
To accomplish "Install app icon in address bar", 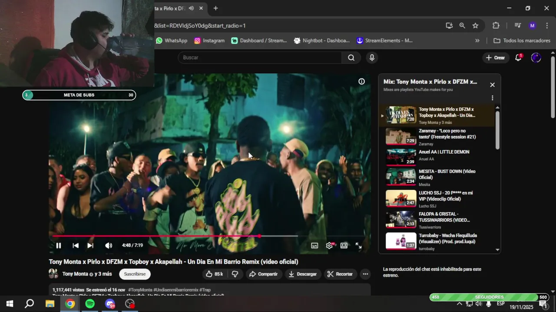I will tap(449, 26).
